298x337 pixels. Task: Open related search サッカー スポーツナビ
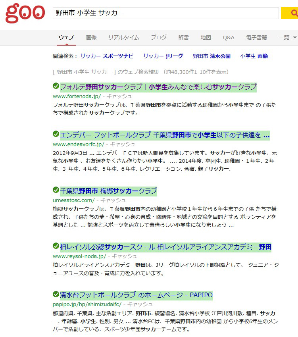(x=107, y=56)
